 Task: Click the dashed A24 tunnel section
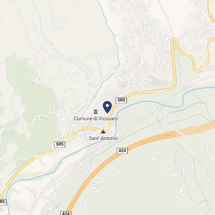[x=195, y=128]
